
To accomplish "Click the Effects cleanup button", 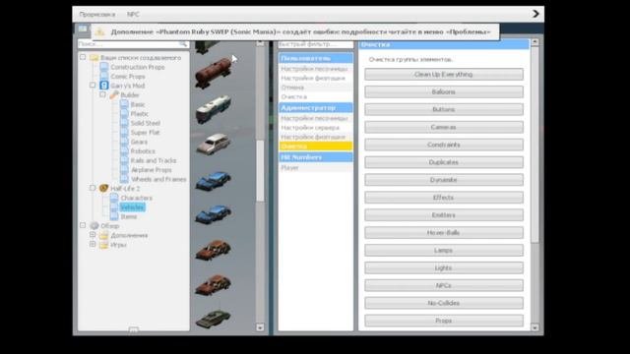I will pyautogui.click(x=444, y=198).
